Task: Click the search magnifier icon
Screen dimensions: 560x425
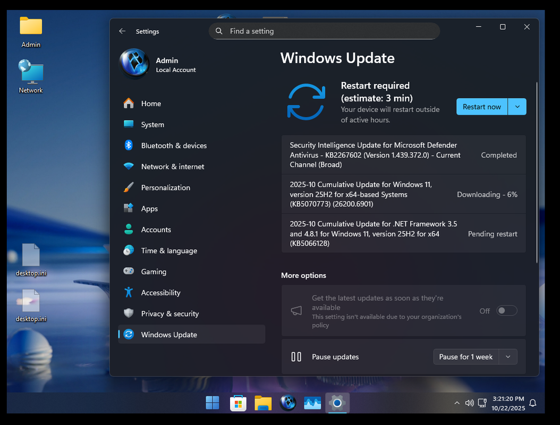Action: pos(219,31)
